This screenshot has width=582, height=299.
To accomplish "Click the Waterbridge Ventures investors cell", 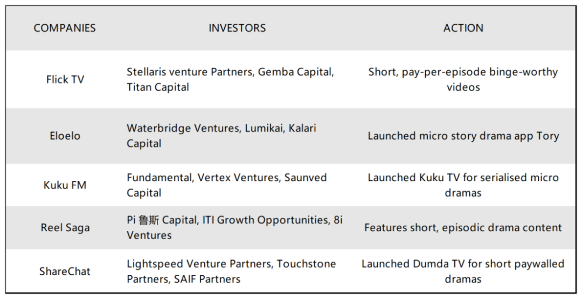I will point(221,136).
